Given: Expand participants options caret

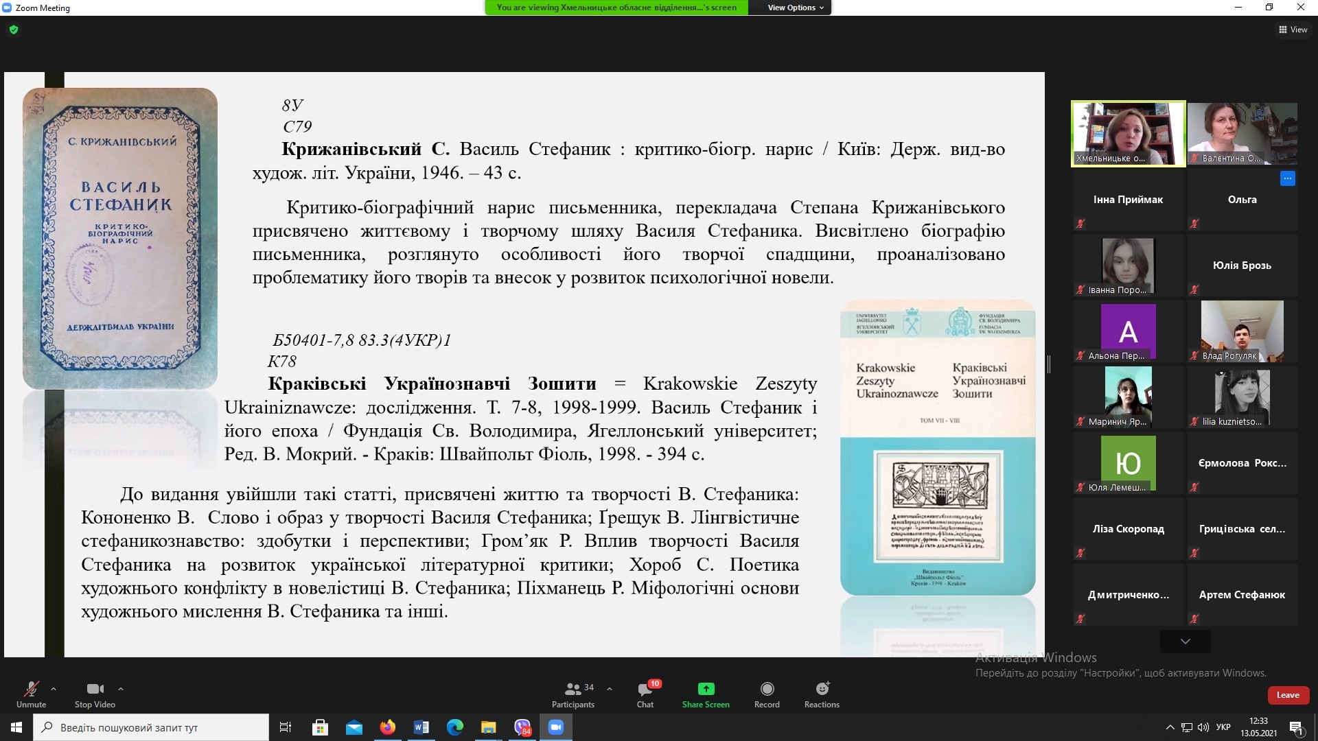Looking at the screenshot, I should [610, 688].
